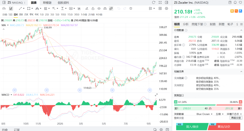Viewport: 244px width, 131px height.
Task: Hide the right quote panel icon
Action: click(x=166, y=3)
